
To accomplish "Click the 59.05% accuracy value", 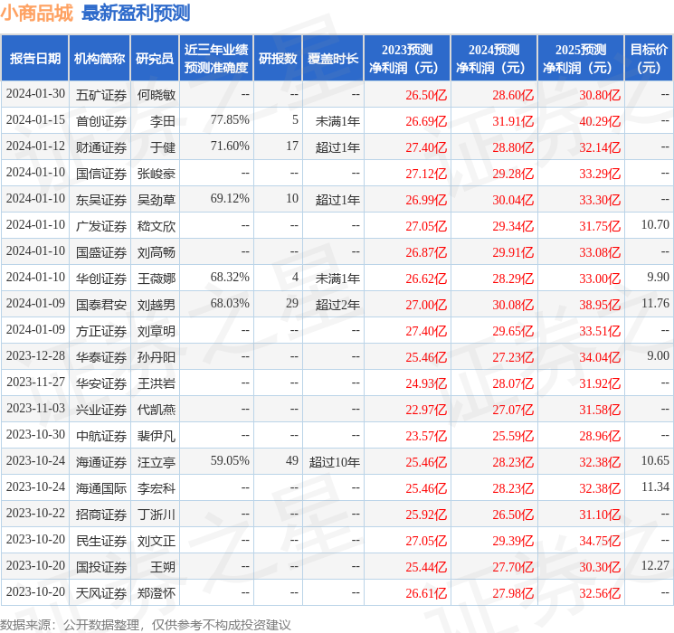I will [230, 460].
